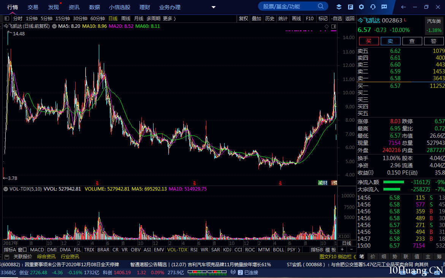Open the 指标B indicator group

317,249
